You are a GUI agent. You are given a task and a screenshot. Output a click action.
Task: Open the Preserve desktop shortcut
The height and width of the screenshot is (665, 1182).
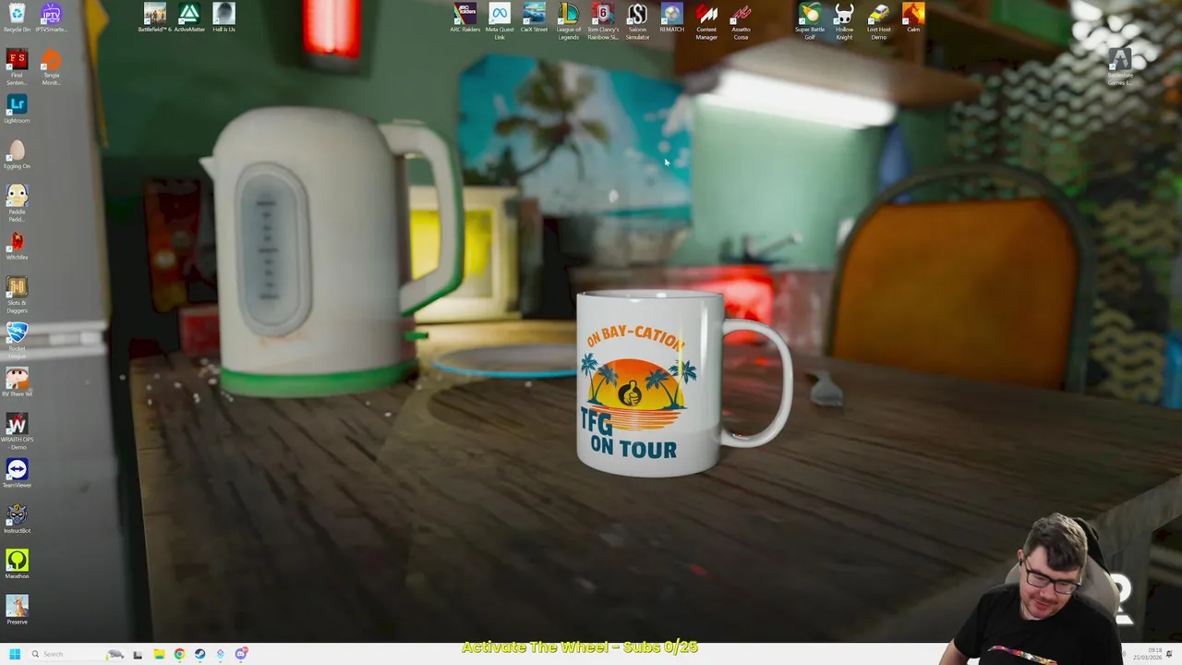point(17,610)
